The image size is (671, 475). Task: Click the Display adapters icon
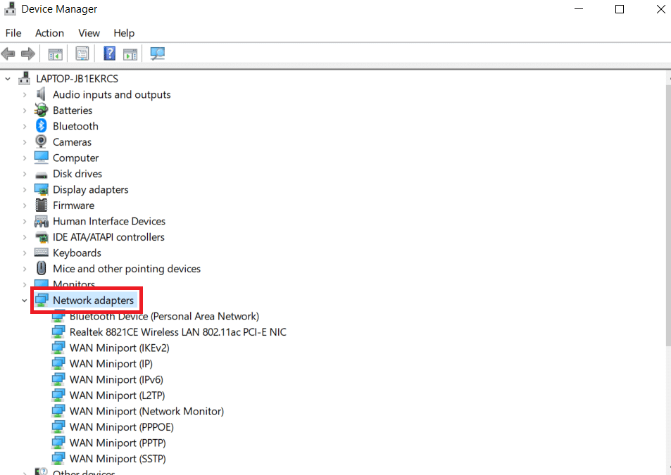pos(42,189)
